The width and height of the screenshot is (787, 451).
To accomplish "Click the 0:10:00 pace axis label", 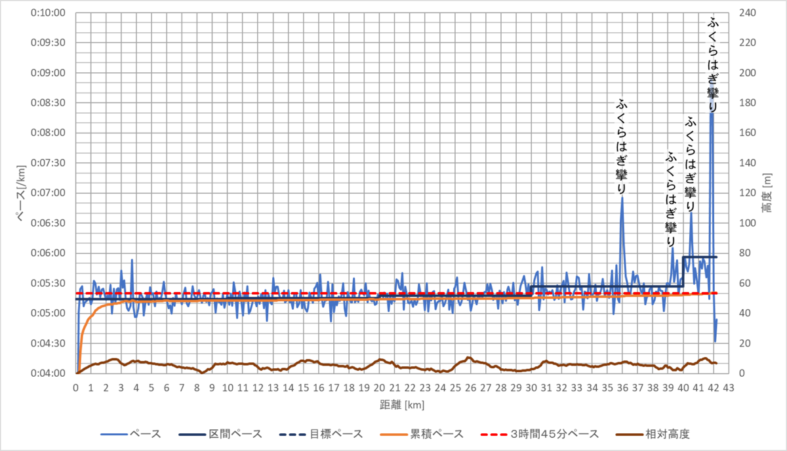I will pyautogui.click(x=49, y=12).
